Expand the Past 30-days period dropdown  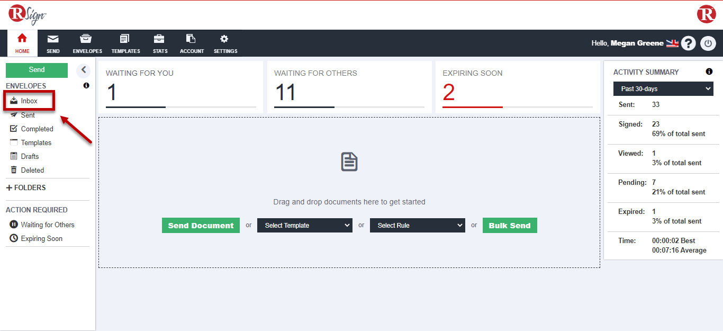[x=663, y=89]
